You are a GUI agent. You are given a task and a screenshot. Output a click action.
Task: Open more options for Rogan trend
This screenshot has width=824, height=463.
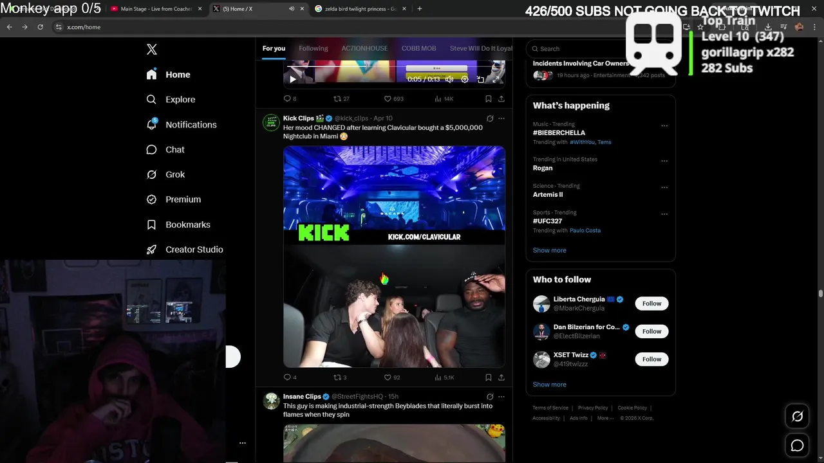coord(664,161)
